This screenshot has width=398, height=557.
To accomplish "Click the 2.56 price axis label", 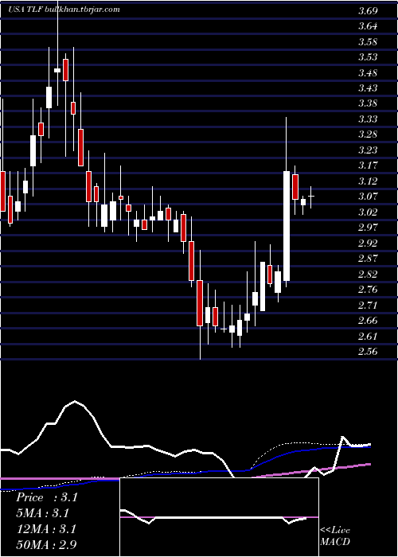I will pyautogui.click(x=368, y=352).
